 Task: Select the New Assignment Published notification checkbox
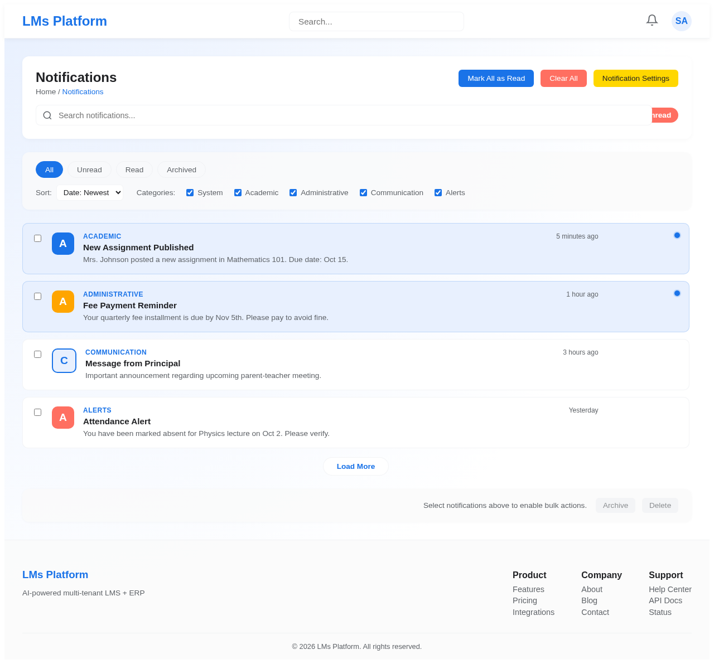pyautogui.click(x=38, y=238)
